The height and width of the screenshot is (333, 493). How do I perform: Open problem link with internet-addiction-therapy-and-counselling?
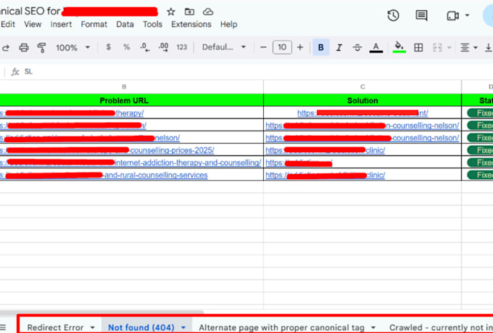pyautogui.click(x=188, y=163)
